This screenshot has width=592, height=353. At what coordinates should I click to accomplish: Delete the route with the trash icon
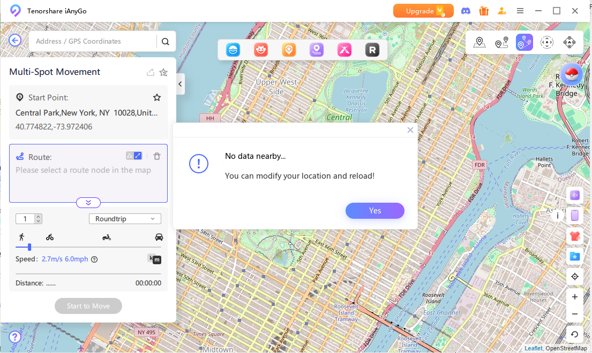(157, 156)
